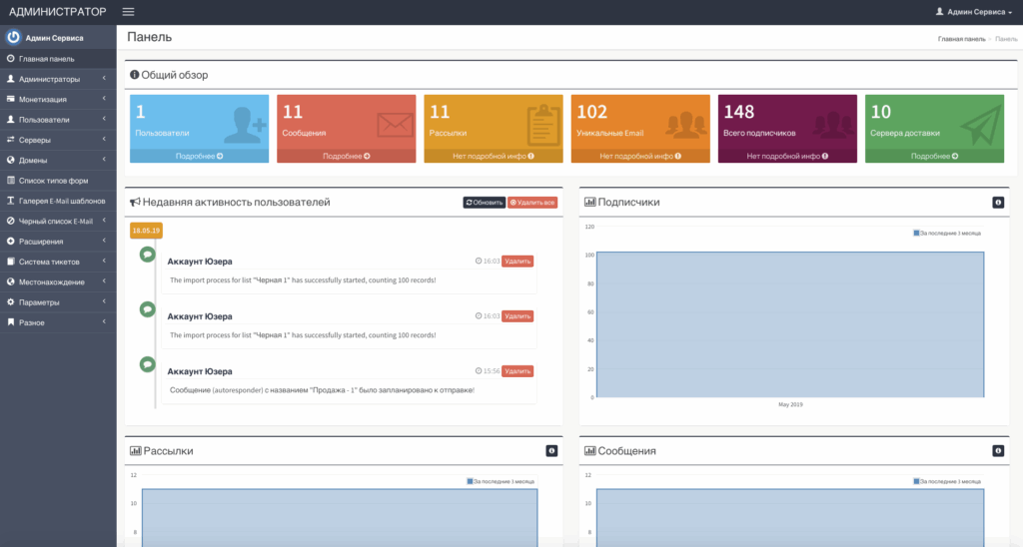This screenshot has height=547, width=1023.
Task: Click info icon on Подписчики chart panel
Action: (x=997, y=203)
